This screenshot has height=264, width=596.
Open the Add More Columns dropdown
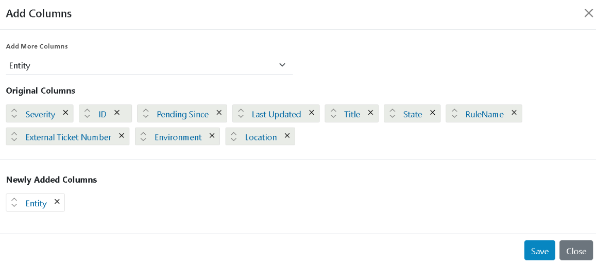point(149,65)
